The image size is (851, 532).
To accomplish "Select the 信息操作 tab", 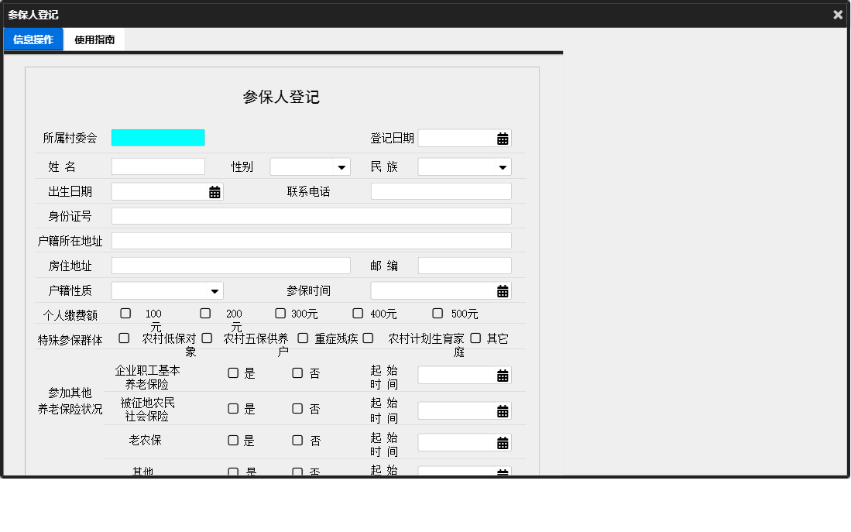I will coord(33,38).
